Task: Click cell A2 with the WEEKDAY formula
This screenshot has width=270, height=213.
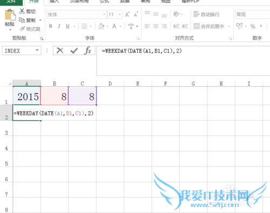Action: click(27, 113)
